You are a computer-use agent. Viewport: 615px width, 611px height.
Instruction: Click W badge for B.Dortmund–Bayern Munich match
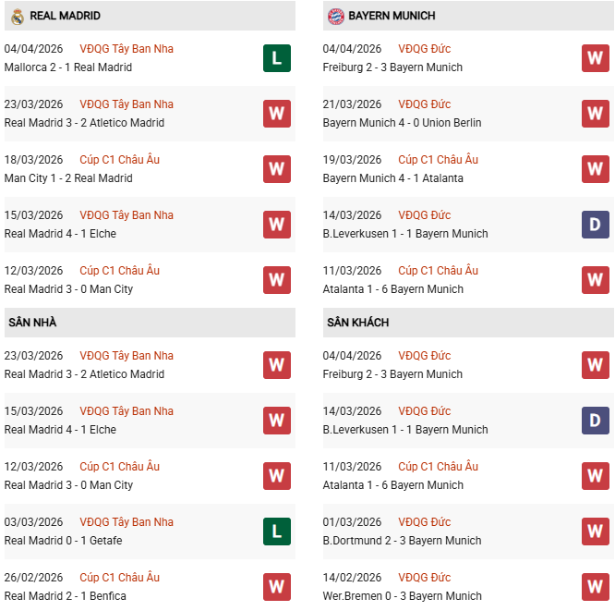(x=596, y=532)
